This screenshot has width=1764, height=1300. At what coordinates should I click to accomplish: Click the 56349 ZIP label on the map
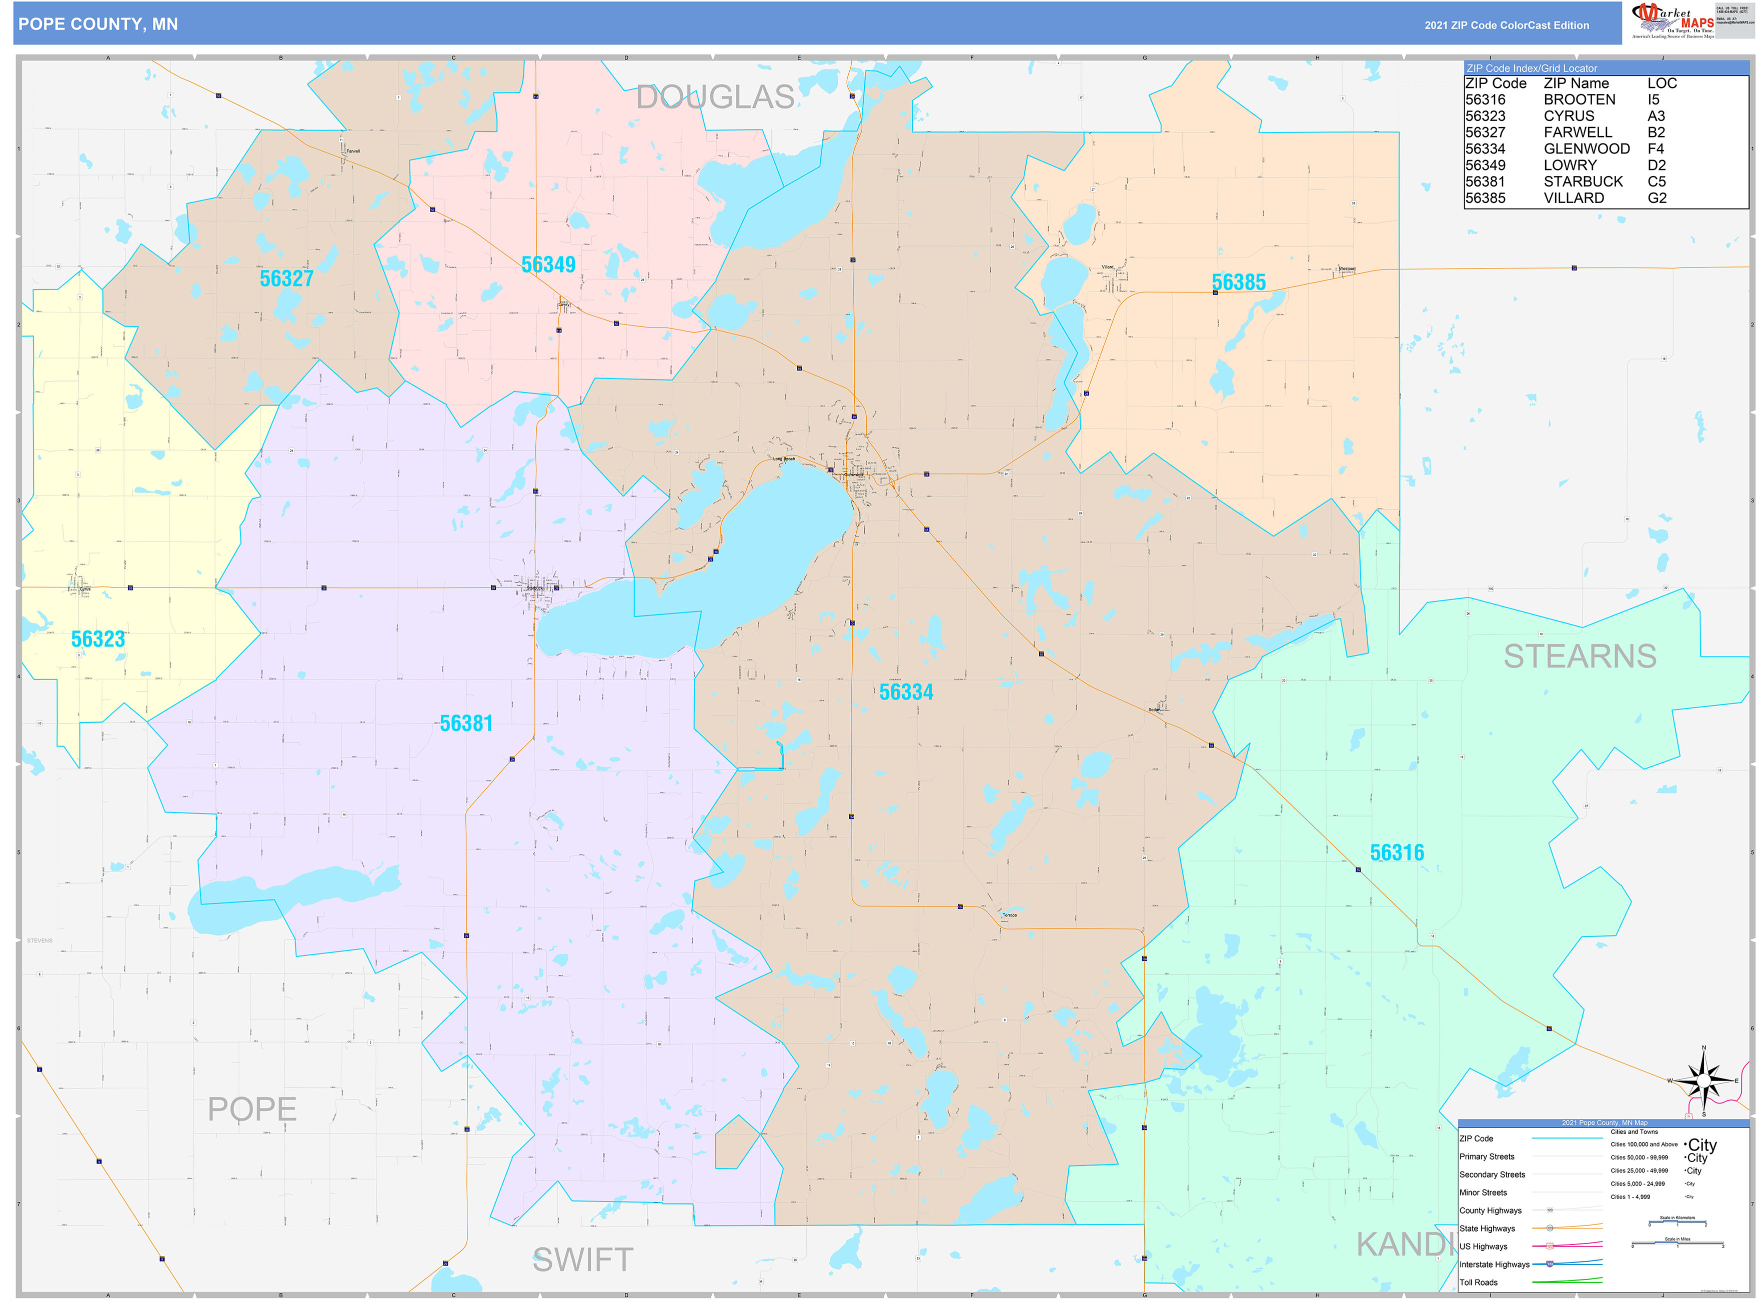pos(548,265)
